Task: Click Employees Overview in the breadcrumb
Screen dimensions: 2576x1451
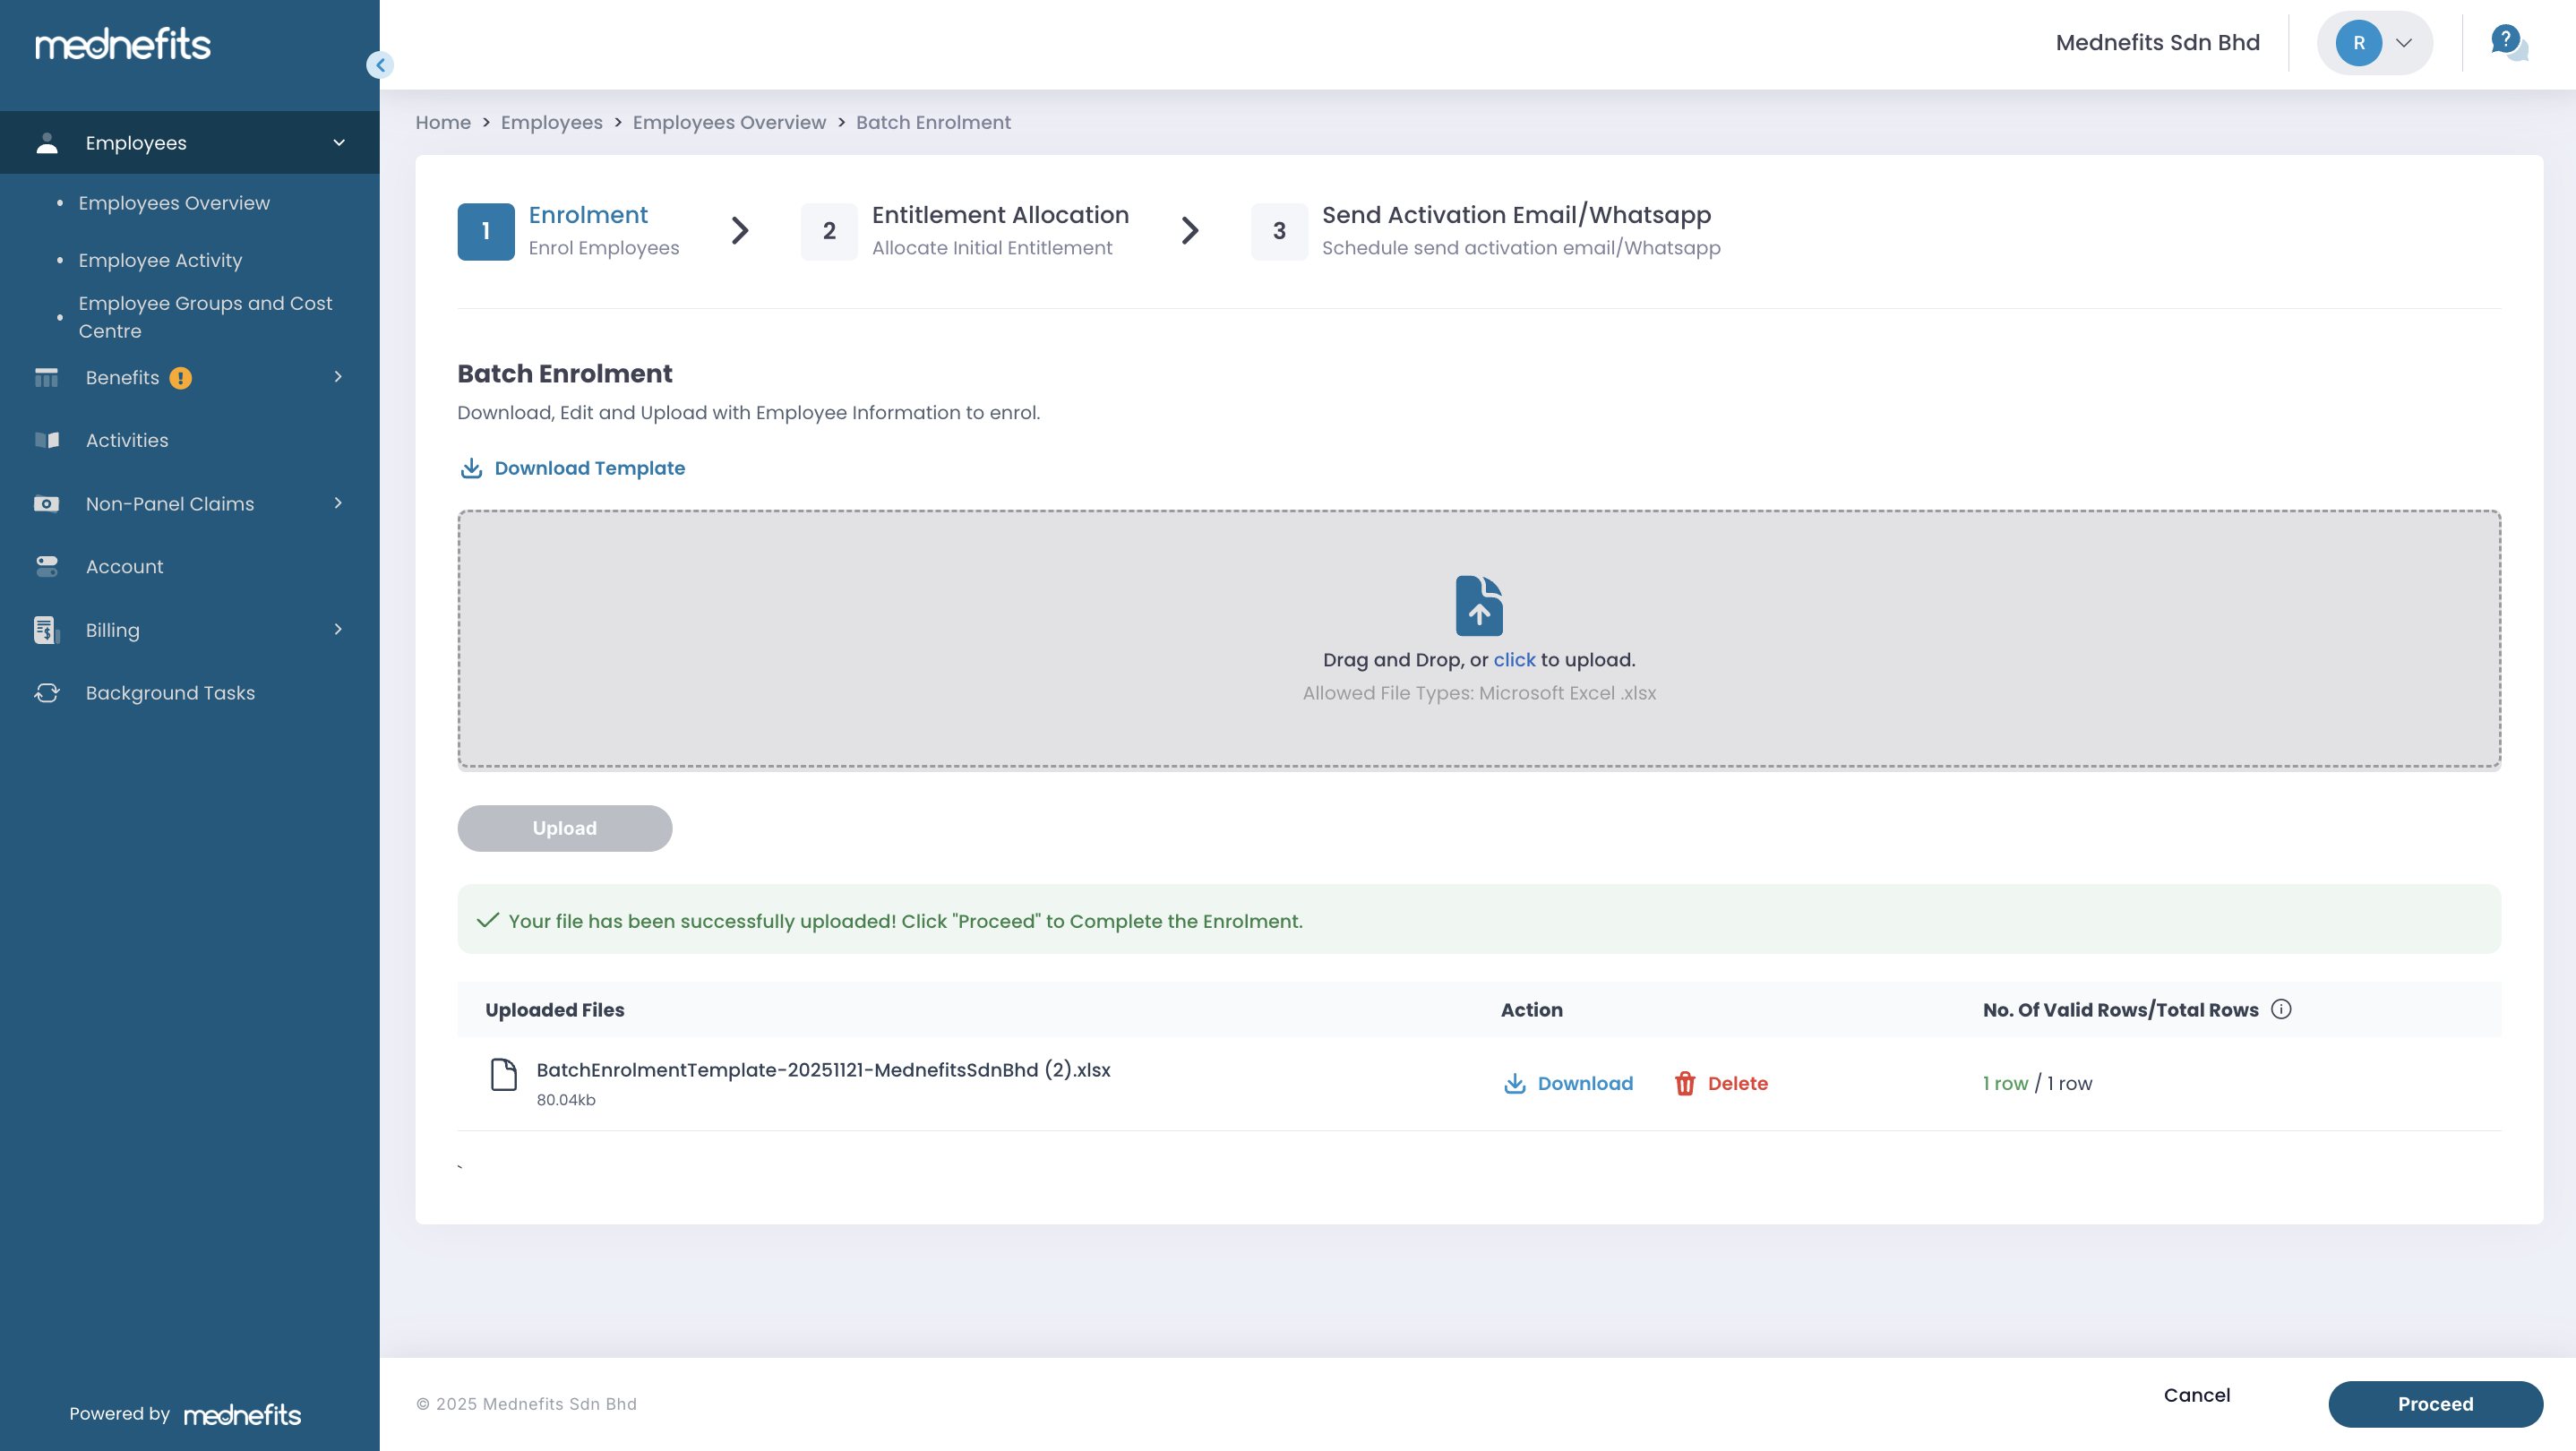Action: 729,122
